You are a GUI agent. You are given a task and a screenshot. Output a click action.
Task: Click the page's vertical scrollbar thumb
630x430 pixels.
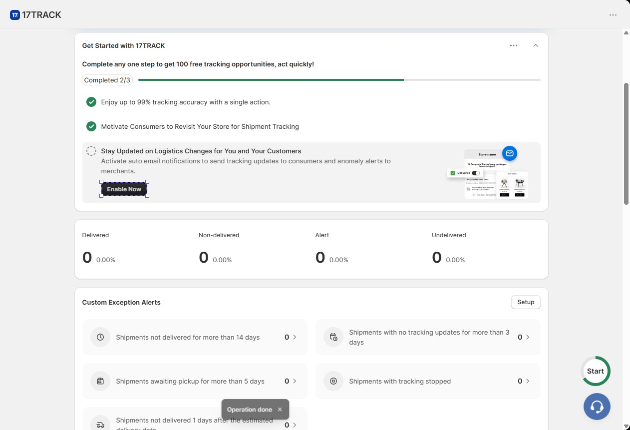627,143
